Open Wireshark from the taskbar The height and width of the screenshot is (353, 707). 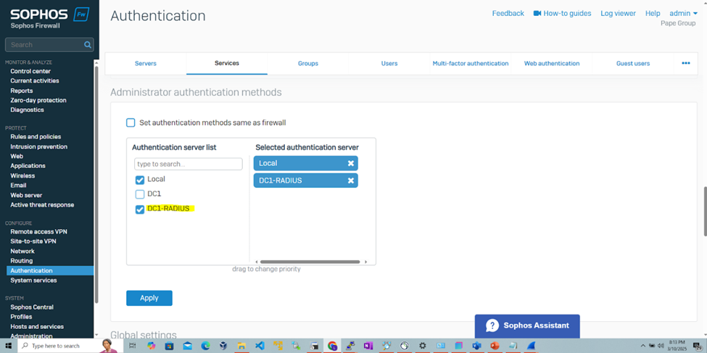531,346
